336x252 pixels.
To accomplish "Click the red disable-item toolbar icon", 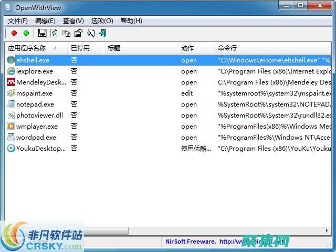I will (x=14, y=33).
